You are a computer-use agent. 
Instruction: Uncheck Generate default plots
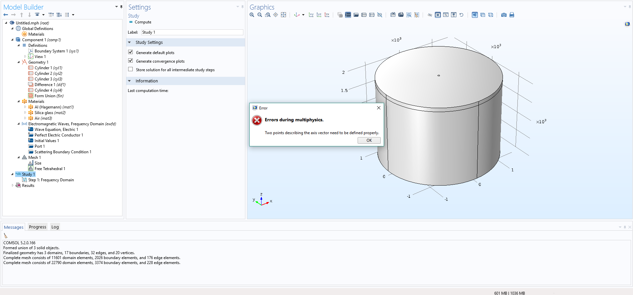[130, 52]
